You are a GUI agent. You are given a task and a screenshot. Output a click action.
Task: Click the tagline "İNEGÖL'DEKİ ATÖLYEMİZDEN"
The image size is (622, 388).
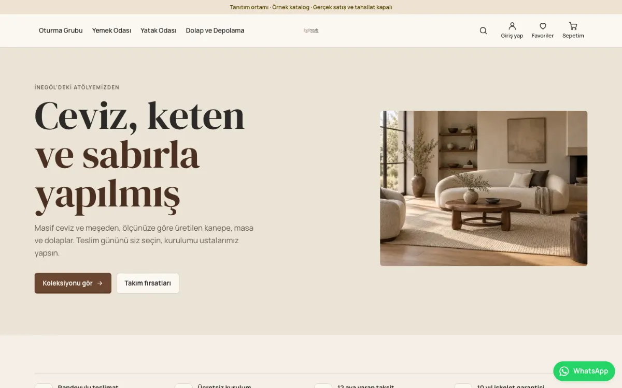(x=77, y=87)
